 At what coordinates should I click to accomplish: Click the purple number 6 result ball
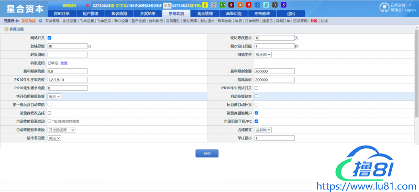[x=283, y=5]
